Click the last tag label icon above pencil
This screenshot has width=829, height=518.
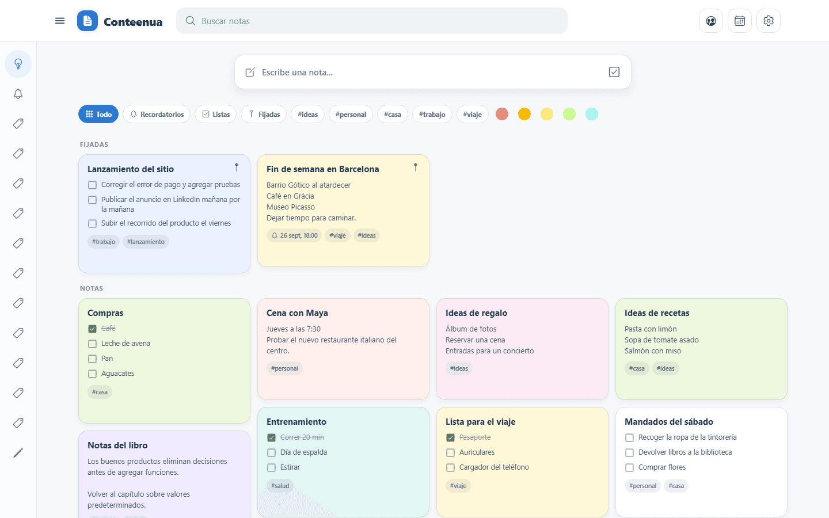coord(18,423)
